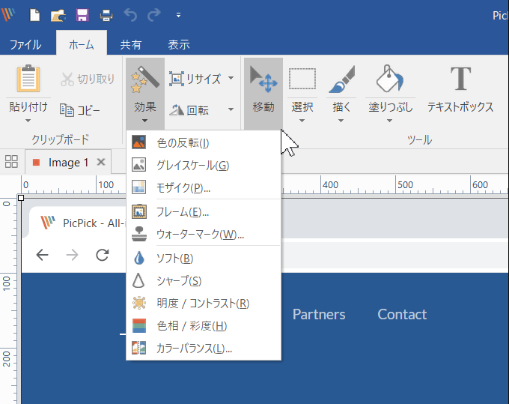Click the Contact link in the image
509x404 pixels.
click(402, 314)
